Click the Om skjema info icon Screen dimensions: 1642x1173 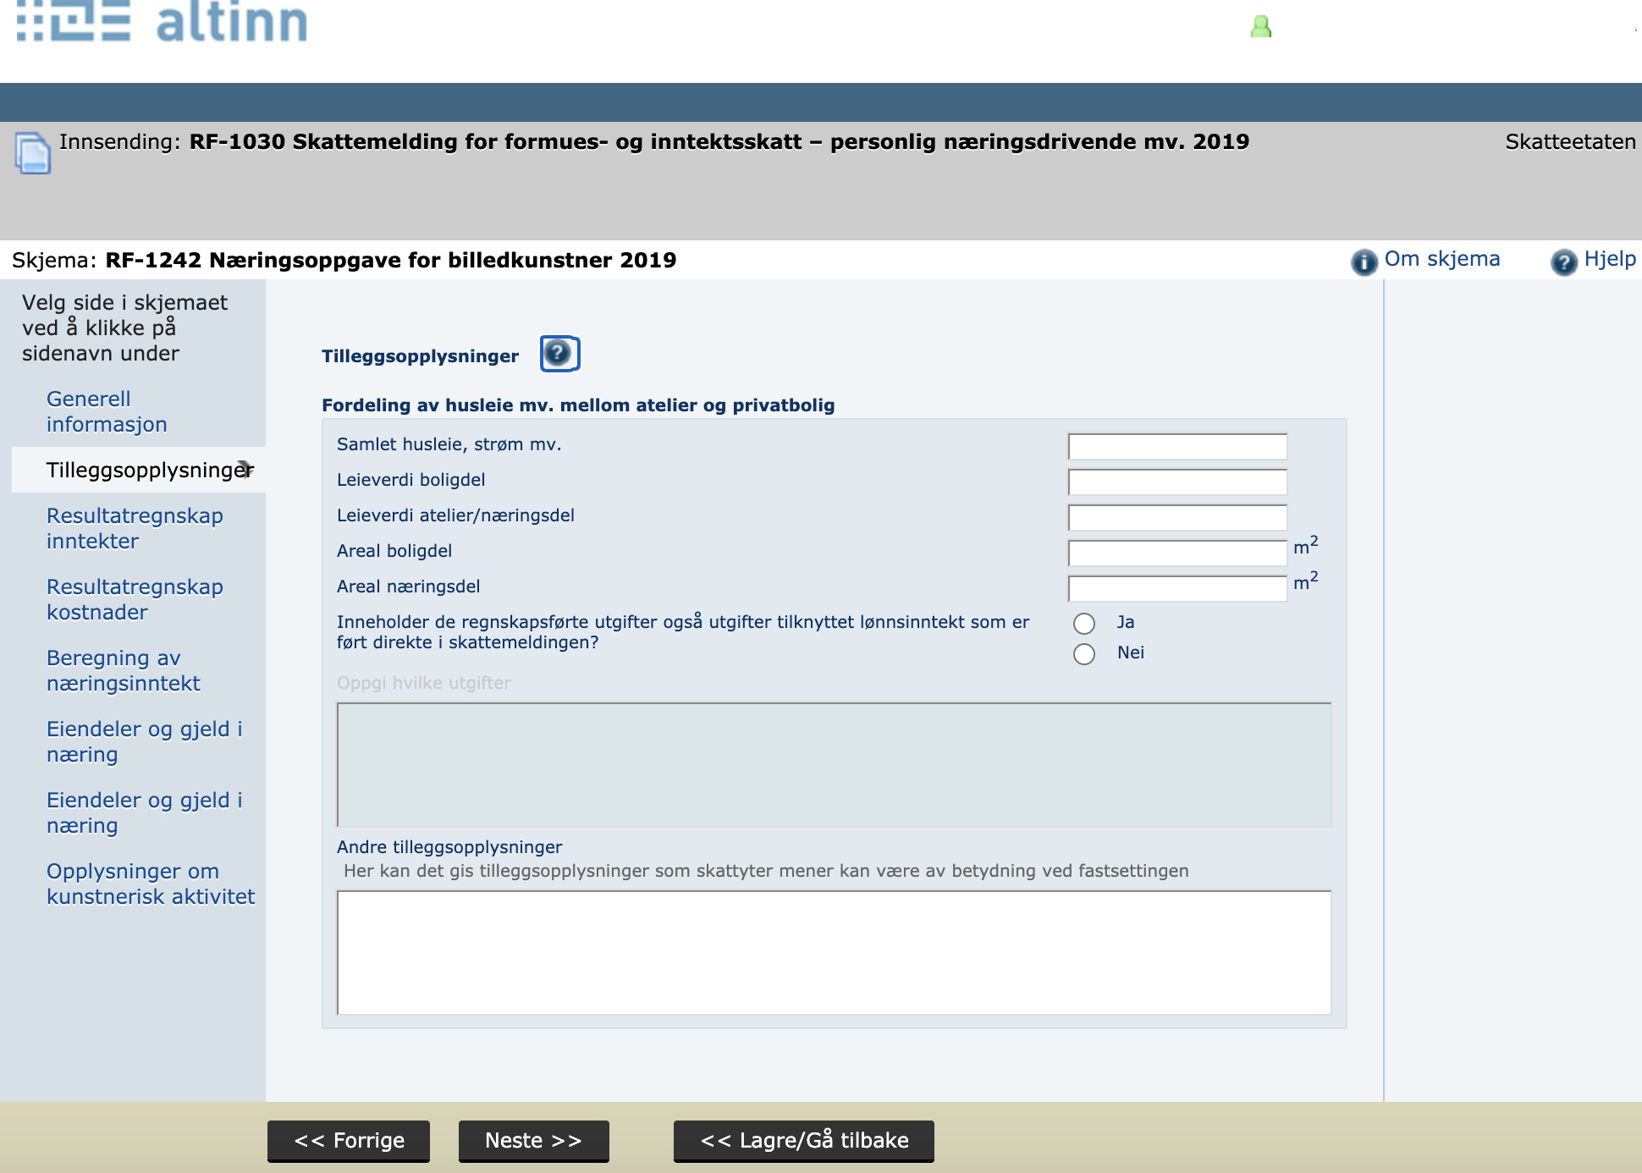[1364, 262]
